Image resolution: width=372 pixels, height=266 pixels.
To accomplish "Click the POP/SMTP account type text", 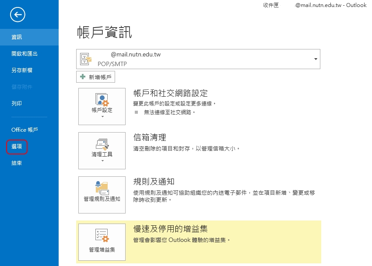I will [112, 64].
